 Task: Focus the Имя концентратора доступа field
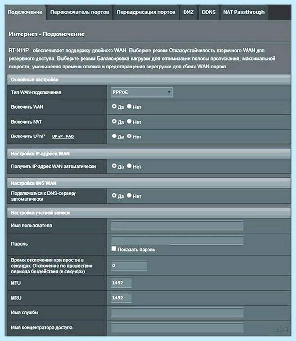[177, 328]
